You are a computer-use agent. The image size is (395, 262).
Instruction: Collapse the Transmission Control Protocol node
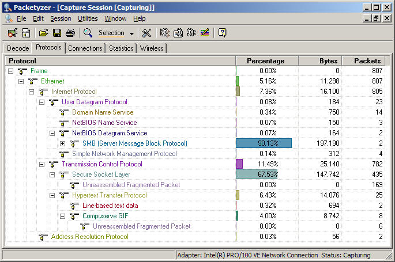[x=42, y=165]
